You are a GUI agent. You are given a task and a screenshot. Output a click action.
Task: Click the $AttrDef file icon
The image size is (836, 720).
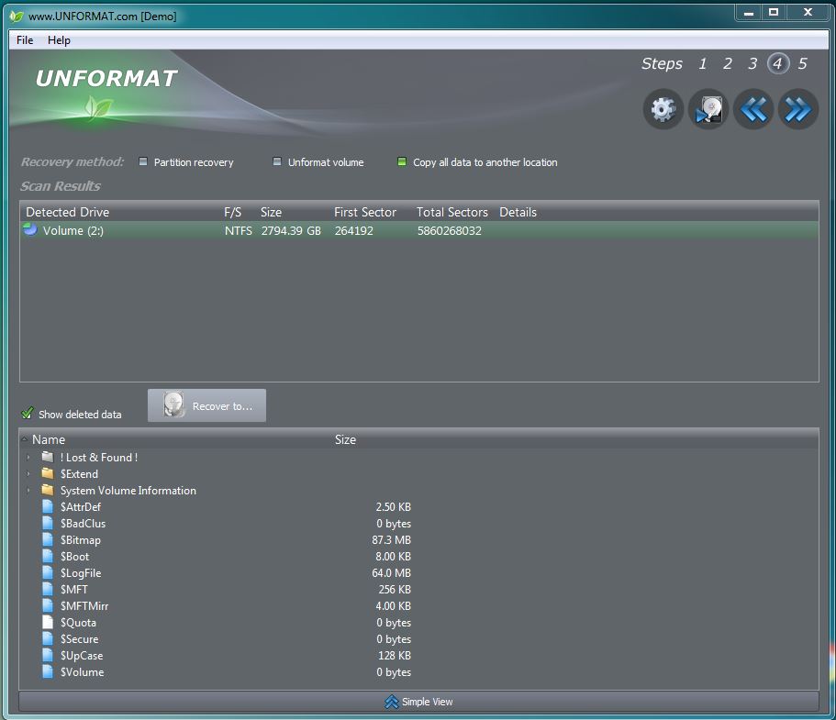(48, 506)
